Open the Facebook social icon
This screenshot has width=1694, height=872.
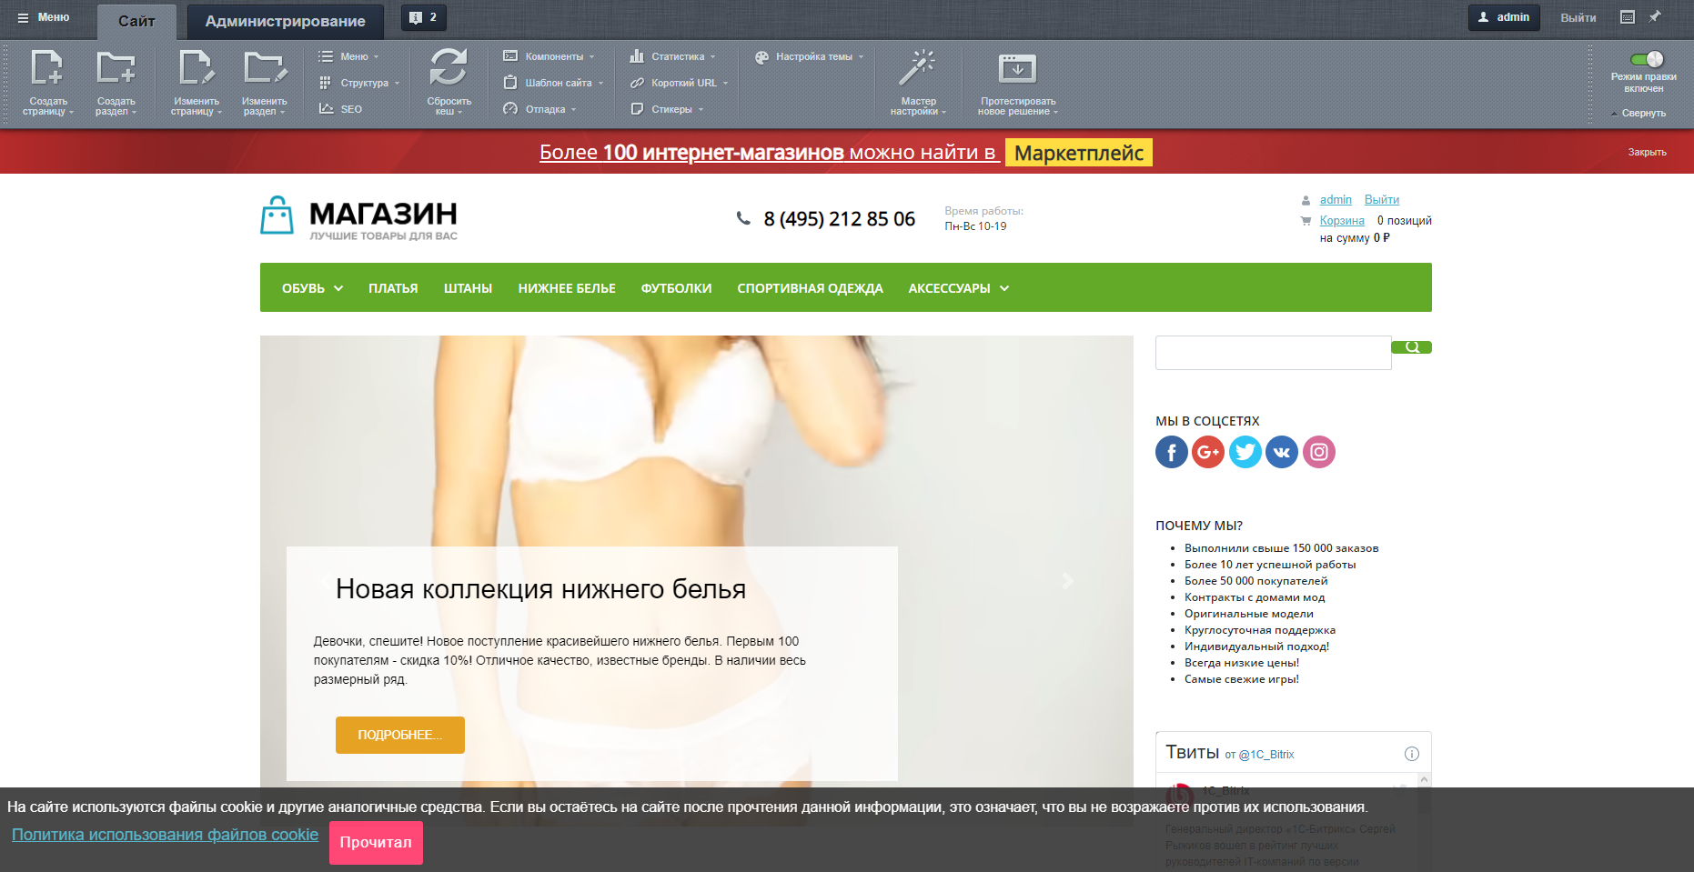click(x=1171, y=452)
